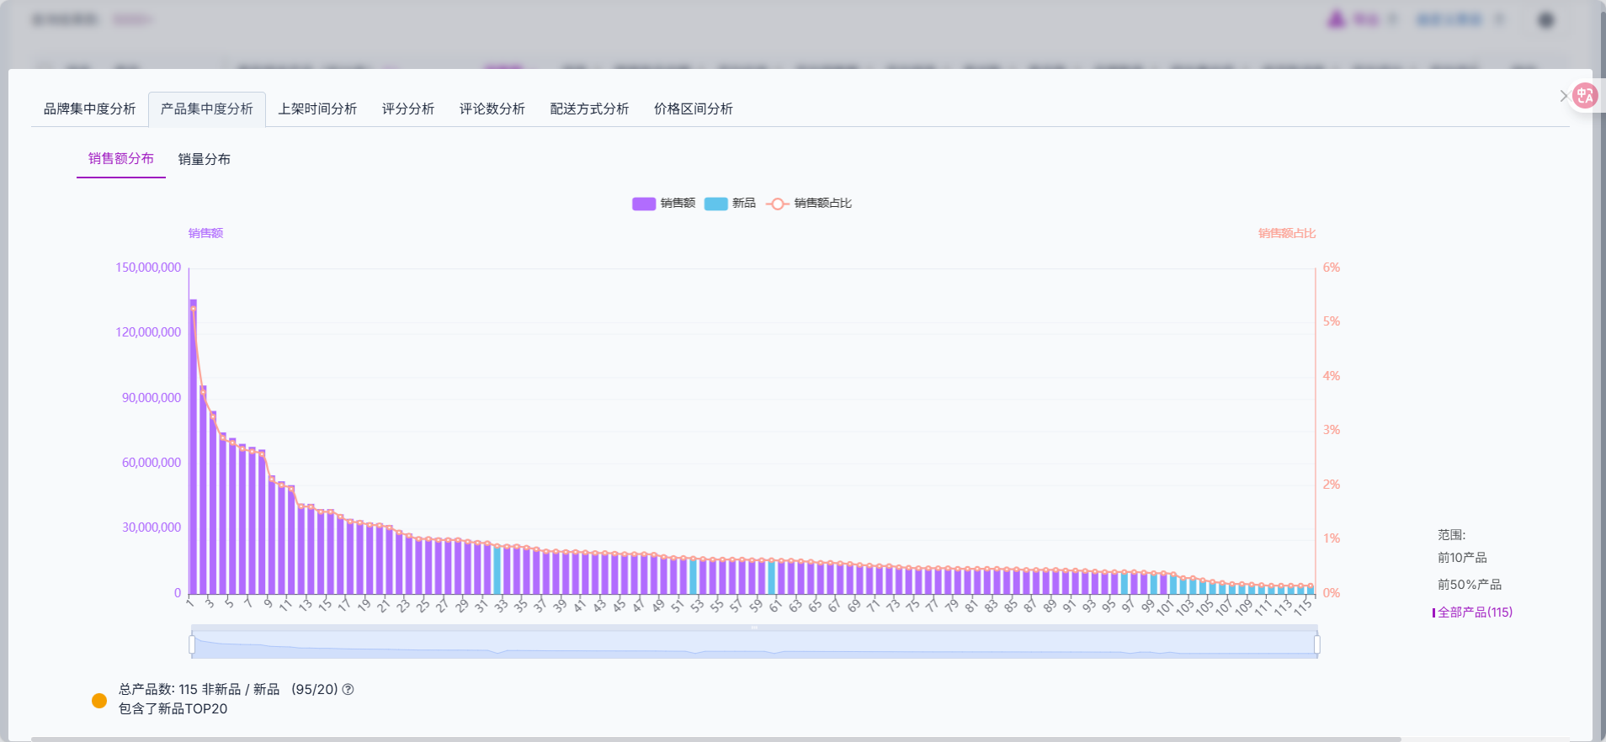This screenshot has width=1606, height=742.
Task: Switch to 价格区间分析 tab
Action: [693, 109]
